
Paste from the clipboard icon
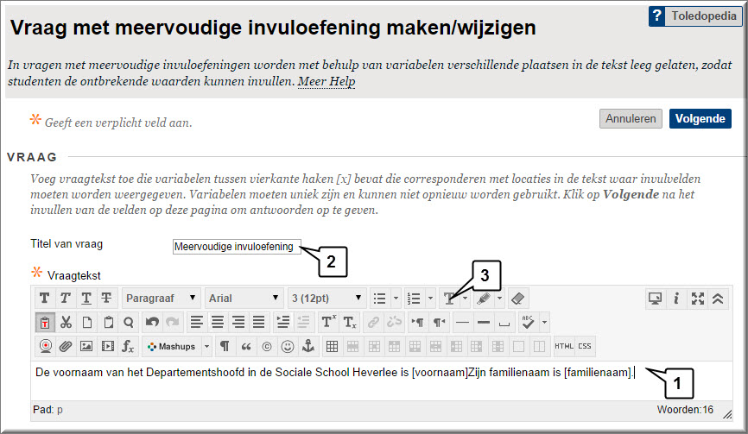108,323
